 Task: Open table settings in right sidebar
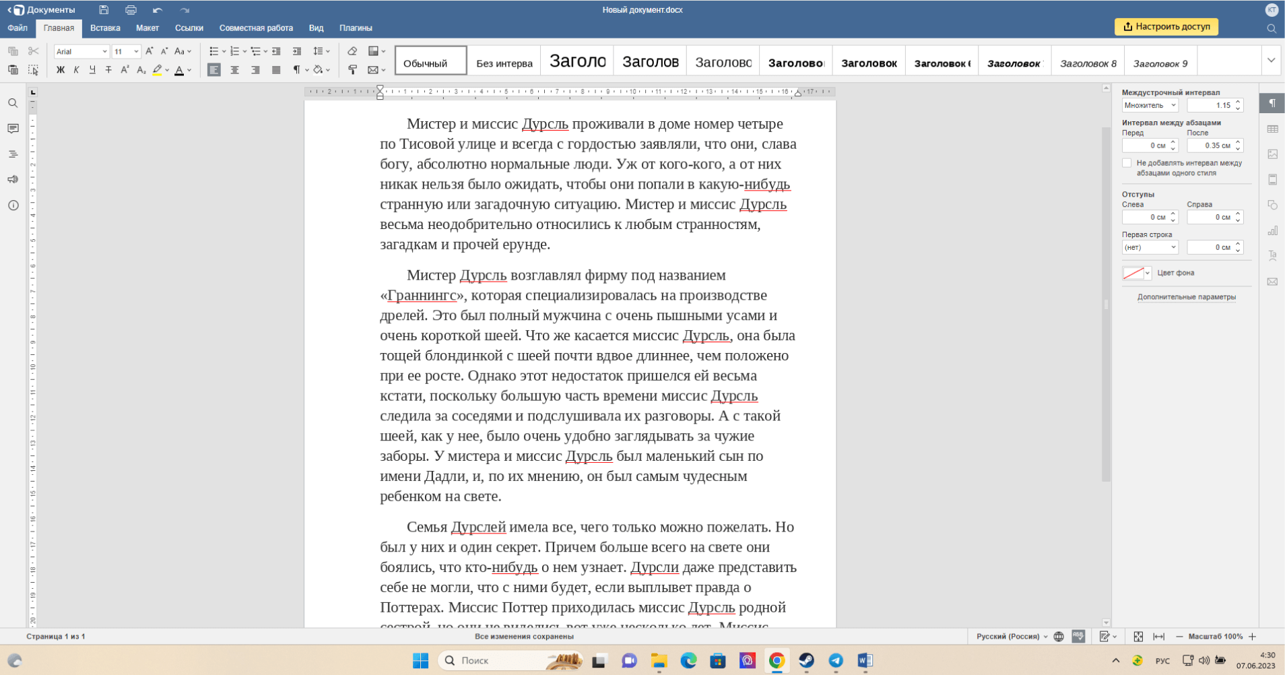click(1272, 129)
